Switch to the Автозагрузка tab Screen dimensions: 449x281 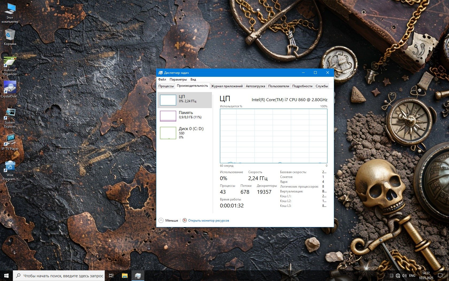[x=255, y=86]
